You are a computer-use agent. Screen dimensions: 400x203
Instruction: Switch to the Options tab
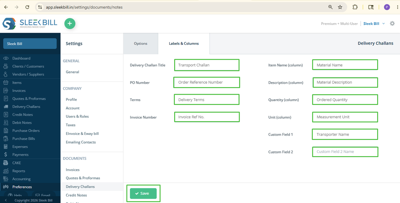(140, 43)
